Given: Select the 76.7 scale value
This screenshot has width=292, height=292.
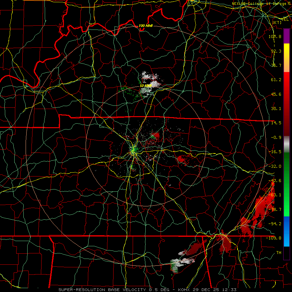Looking at the screenshot, I should tap(276, 65).
